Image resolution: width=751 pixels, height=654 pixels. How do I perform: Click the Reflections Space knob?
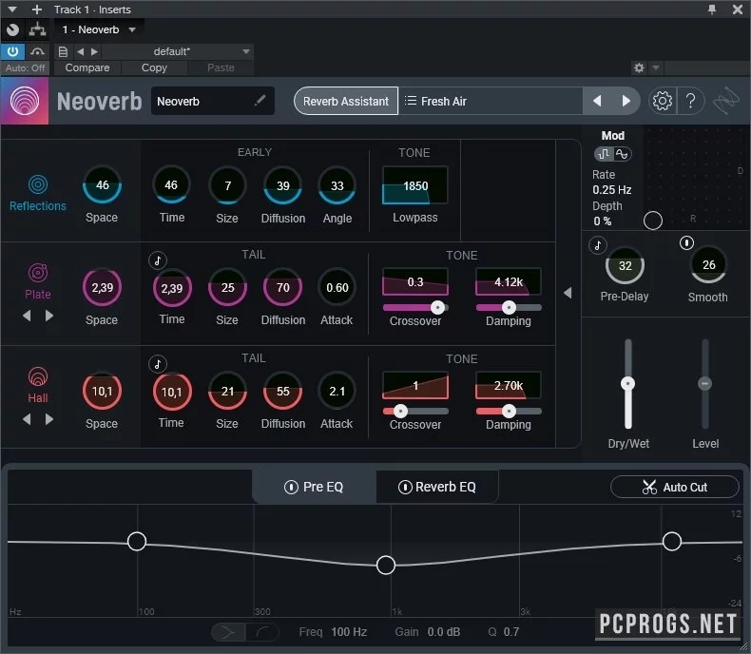[102, 185]
